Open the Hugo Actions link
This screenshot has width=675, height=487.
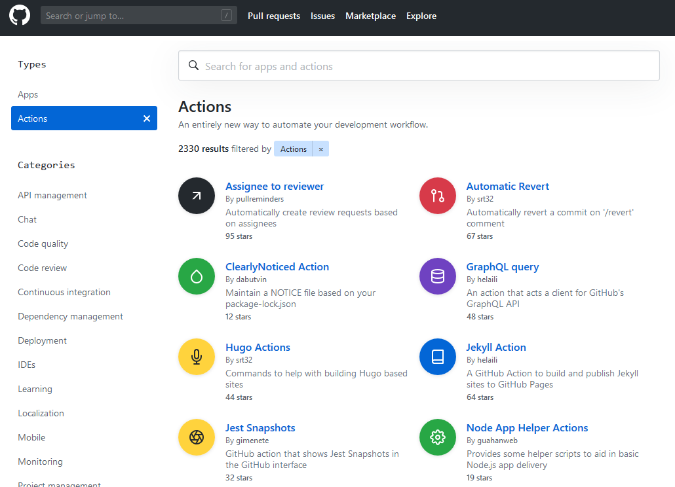pyautogui.click(x=258, y=347)
